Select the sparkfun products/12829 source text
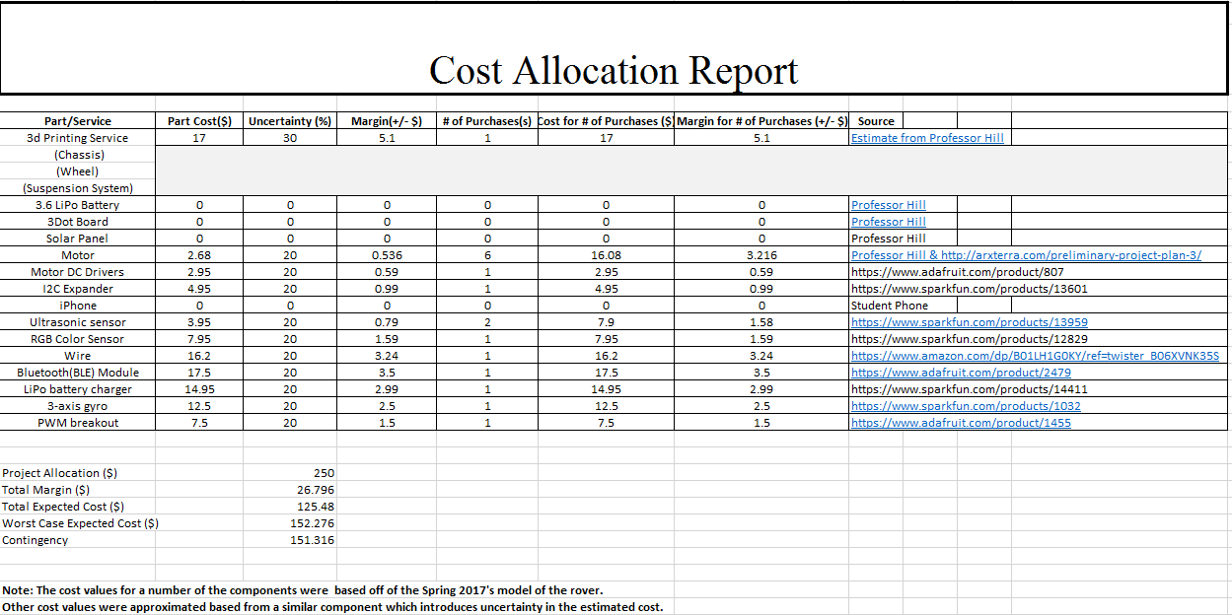The height and width of the screenshot is (615, 1232). click(970, 339)
